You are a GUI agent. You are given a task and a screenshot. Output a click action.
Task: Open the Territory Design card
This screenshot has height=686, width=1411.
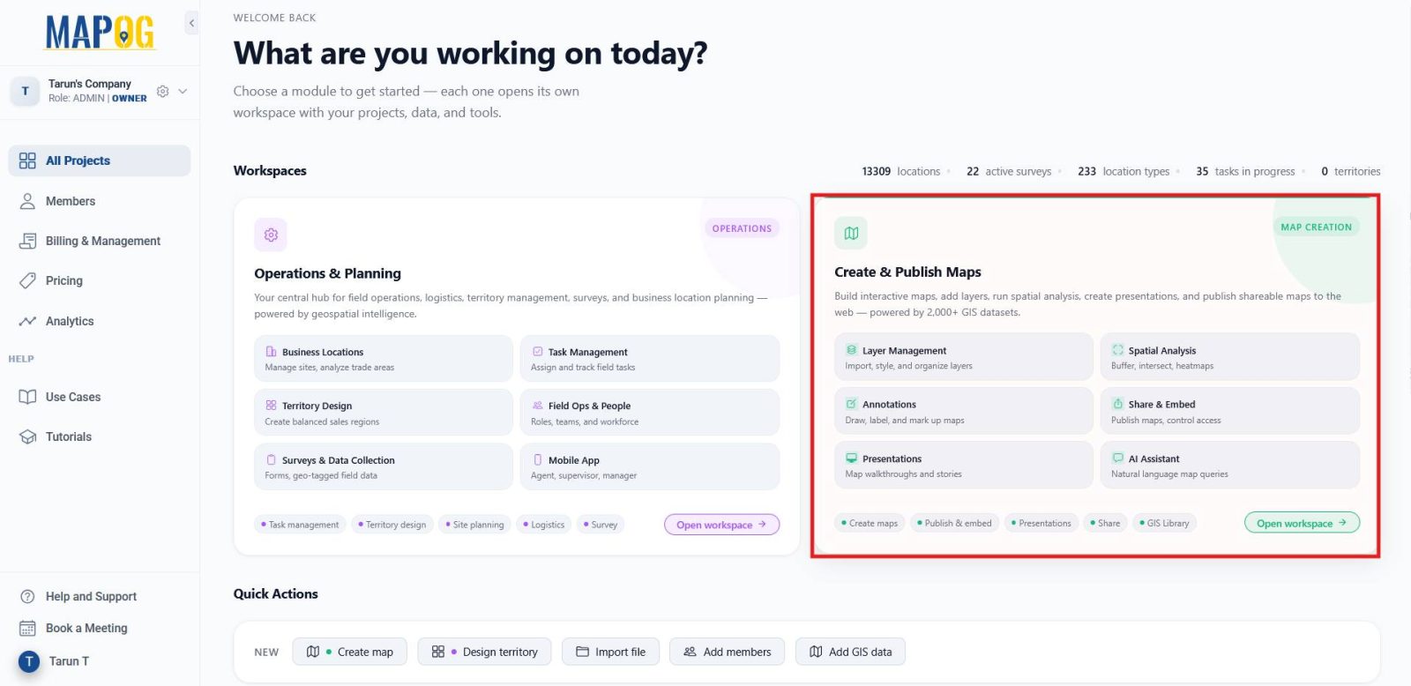(x=383, y=413)
